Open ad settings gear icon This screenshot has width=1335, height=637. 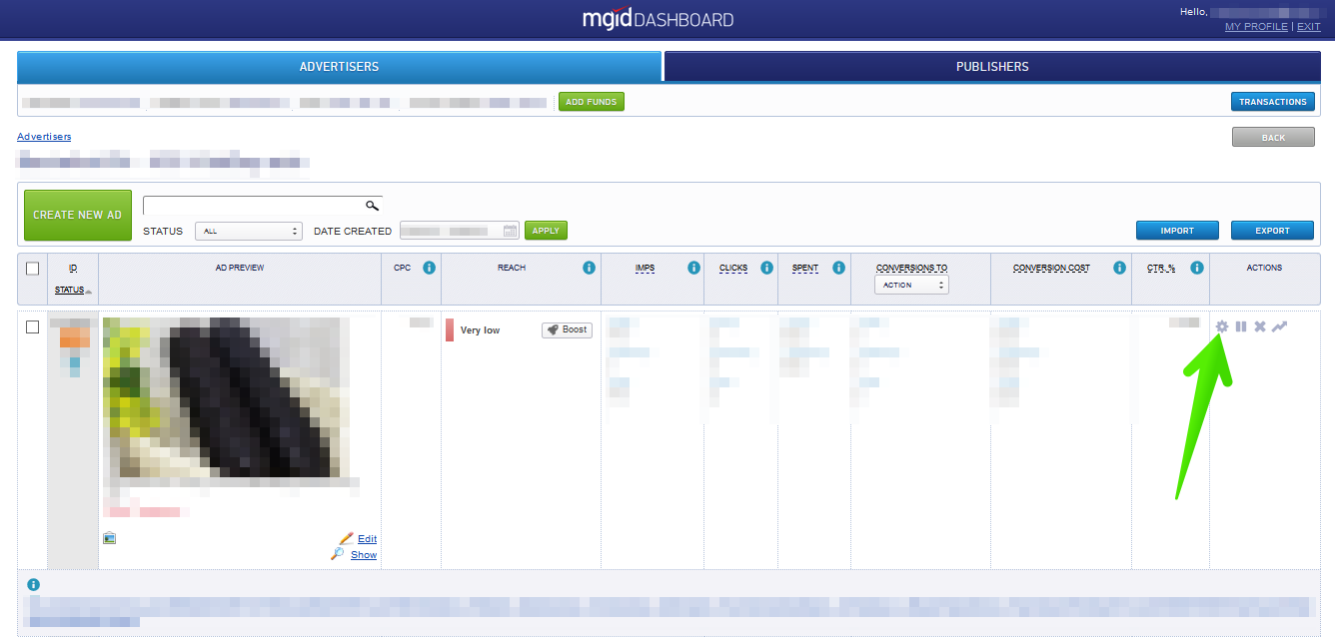1221,326
